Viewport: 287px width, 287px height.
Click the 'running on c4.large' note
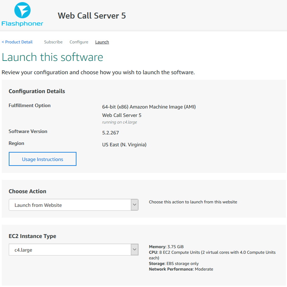119,122
